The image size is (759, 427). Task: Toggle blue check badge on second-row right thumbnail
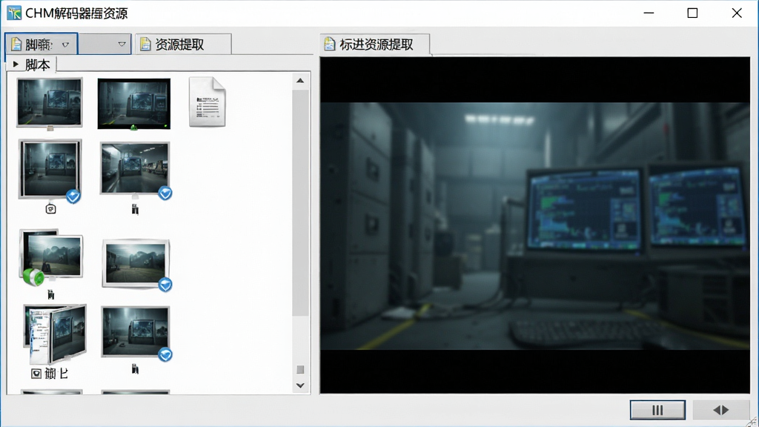point(165,193)
